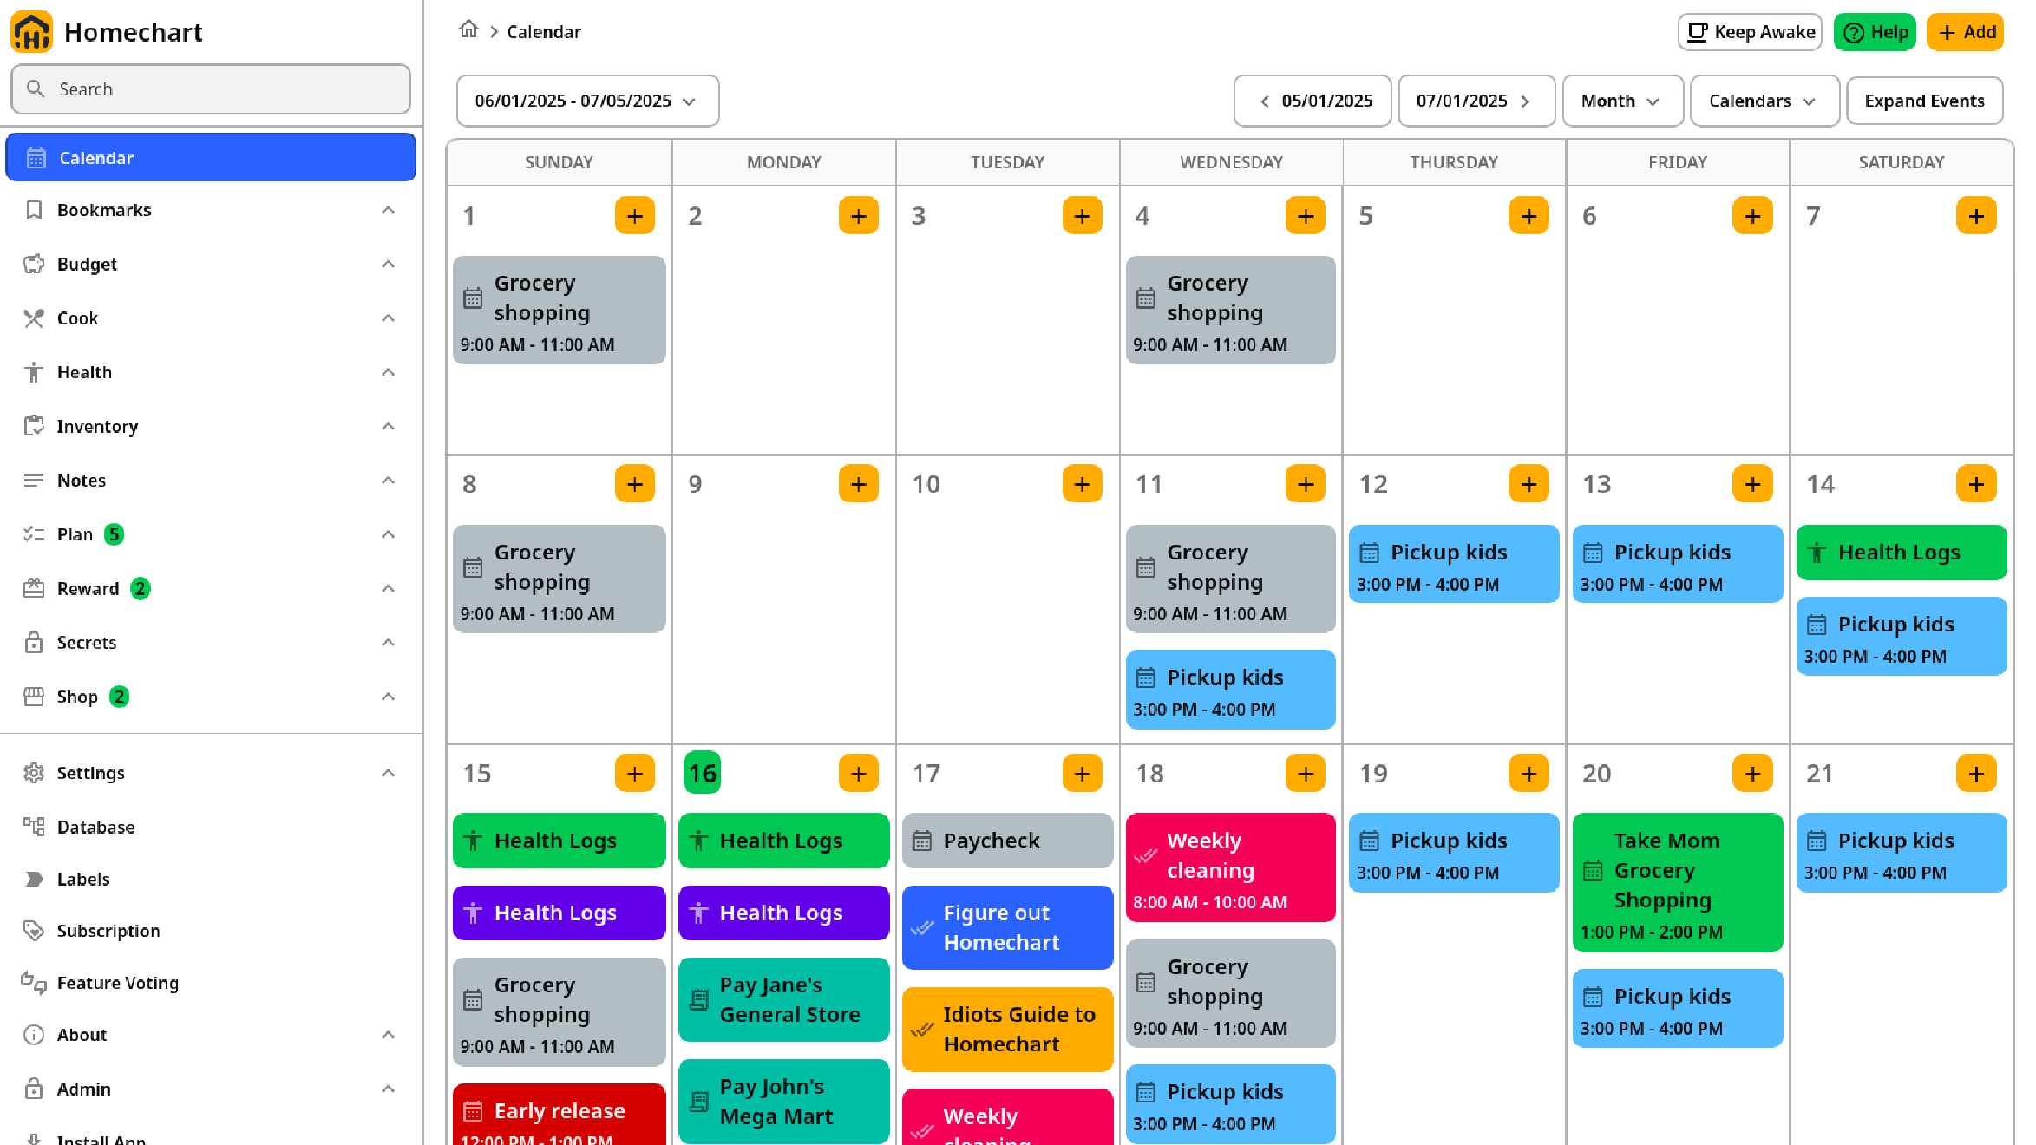Go to previous month 05/01/2025

tap(1313, 101)
